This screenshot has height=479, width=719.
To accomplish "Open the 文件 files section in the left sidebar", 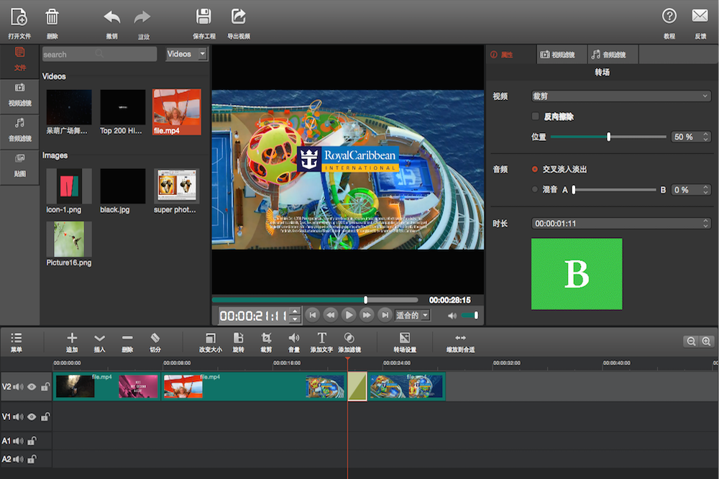I will [x=19, y=60].
